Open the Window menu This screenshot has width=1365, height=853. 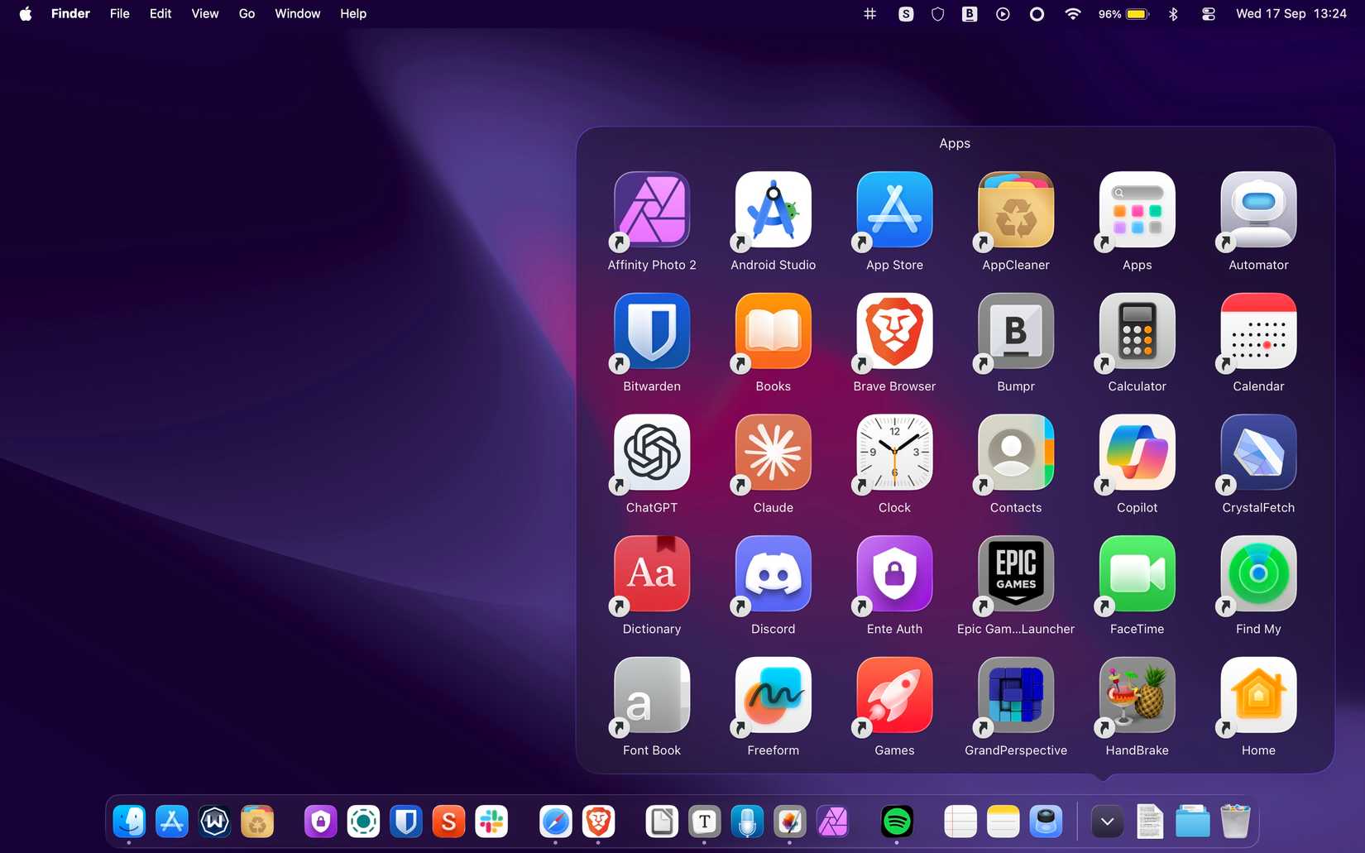click(298, 13)
